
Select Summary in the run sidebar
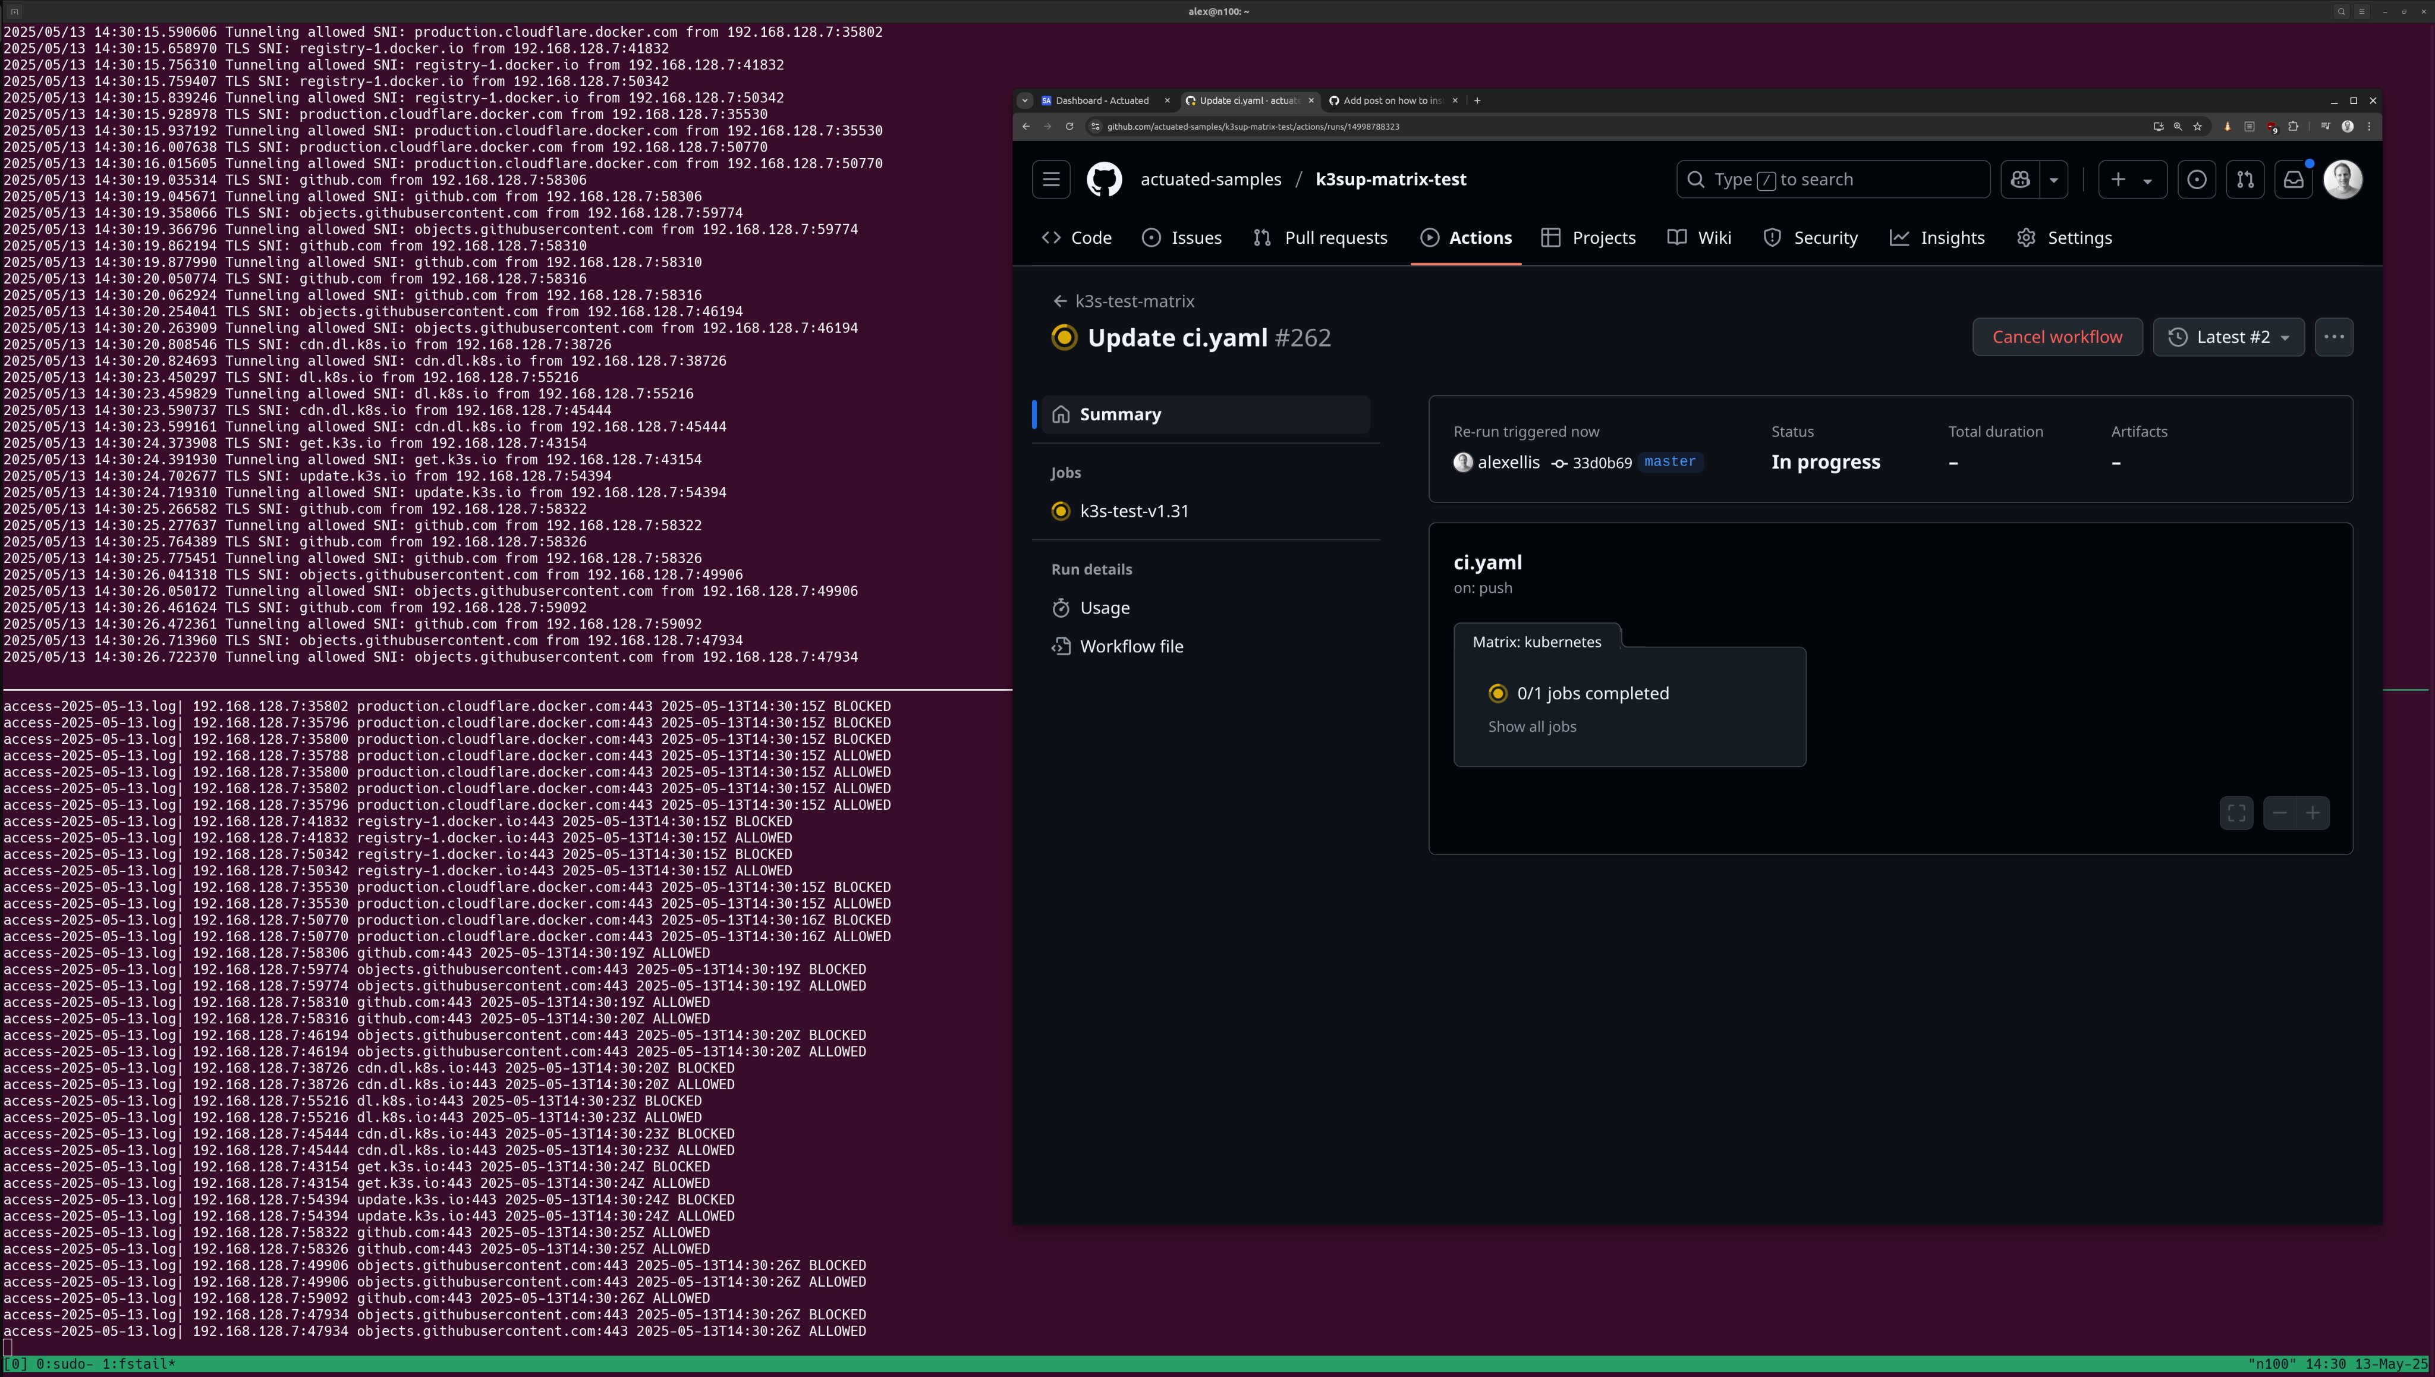[x=1206, y=415]
